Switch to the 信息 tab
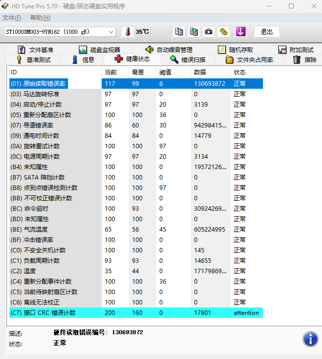 (x=83, y=60)
